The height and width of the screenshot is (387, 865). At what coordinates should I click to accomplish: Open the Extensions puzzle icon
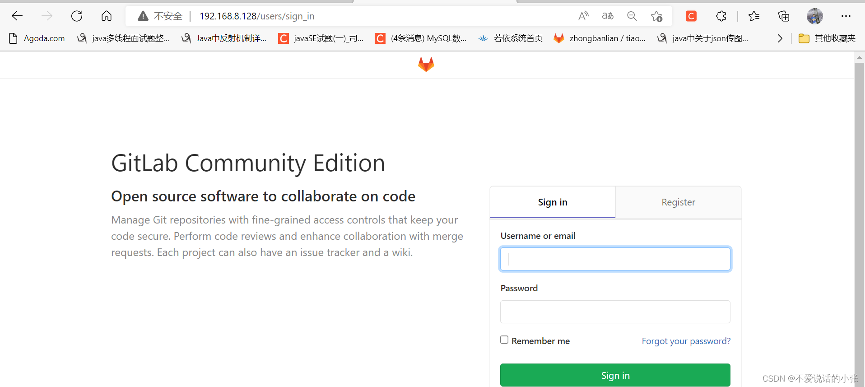(x=721, y=16)
